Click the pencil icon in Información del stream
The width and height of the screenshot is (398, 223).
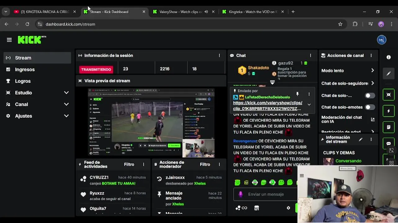click(360, 140)
